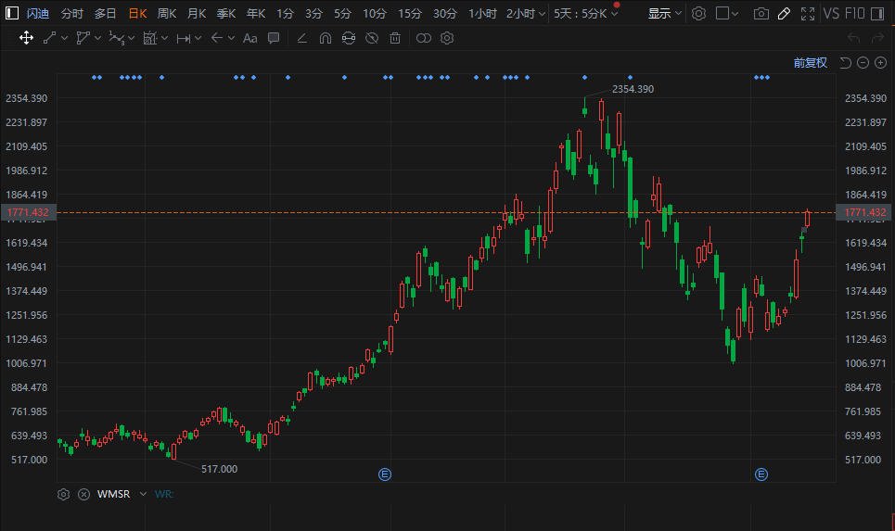Click the redo arrow icon
Viewport: 895px width, 531px height.
pos(877,38)
